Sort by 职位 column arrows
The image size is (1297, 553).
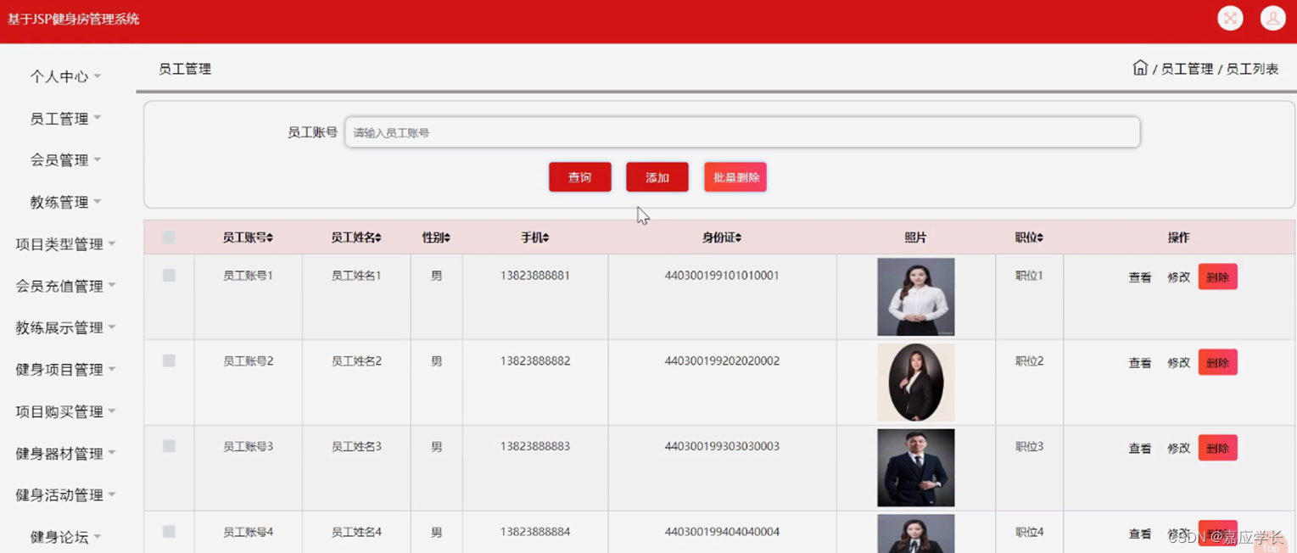[1040, 238]
